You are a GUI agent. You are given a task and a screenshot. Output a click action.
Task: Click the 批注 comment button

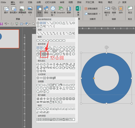pos(130,10)
